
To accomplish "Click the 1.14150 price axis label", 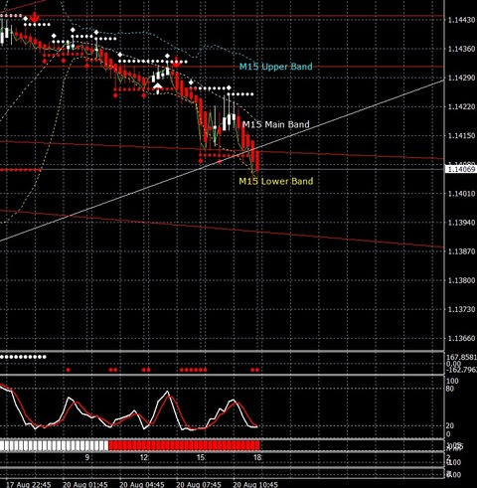I will click(461, 135).
